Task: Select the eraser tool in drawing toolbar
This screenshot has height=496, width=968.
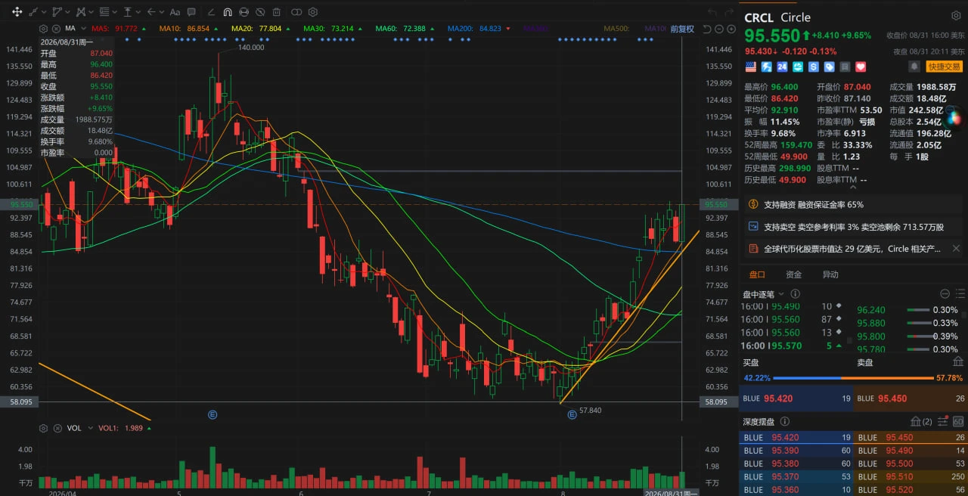Action: 211,12
